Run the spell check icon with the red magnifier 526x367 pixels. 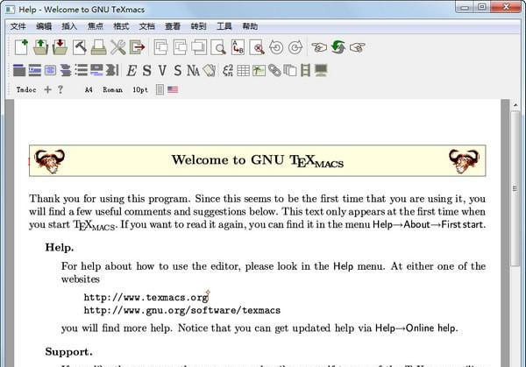point(257,47)
